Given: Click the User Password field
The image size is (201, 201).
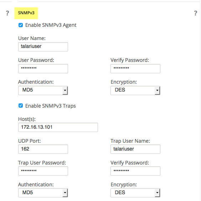Looking at the screenshot, I should pyautogui.click(x=43, y=69).
